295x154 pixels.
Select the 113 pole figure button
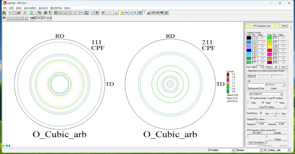pos(49,18)
